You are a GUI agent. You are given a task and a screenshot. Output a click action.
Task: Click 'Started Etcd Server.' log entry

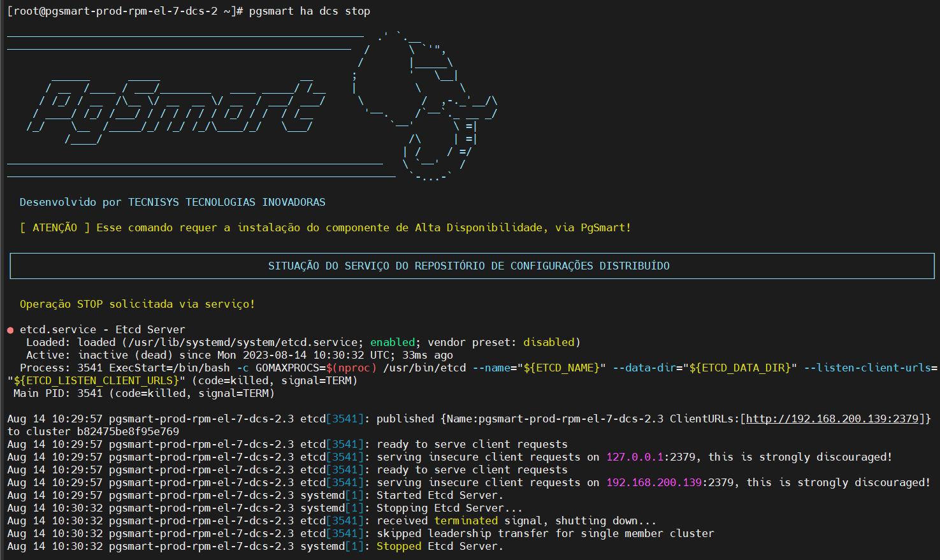(x=440, y=495)
